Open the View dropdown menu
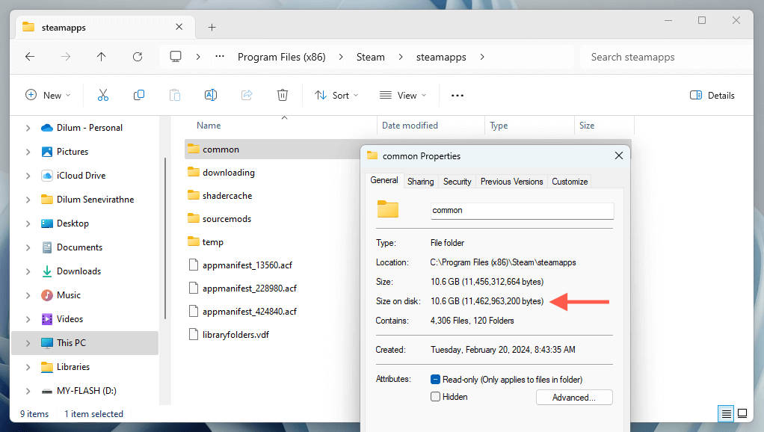 tap(403, 96)
